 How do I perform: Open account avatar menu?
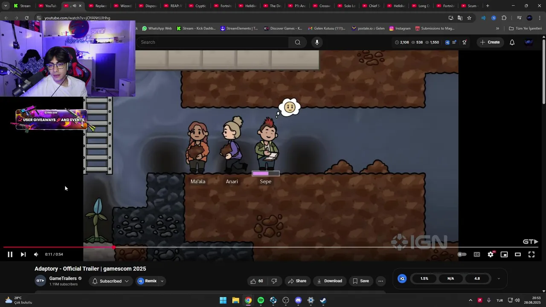pyautogui.click(x=529, y=42)
